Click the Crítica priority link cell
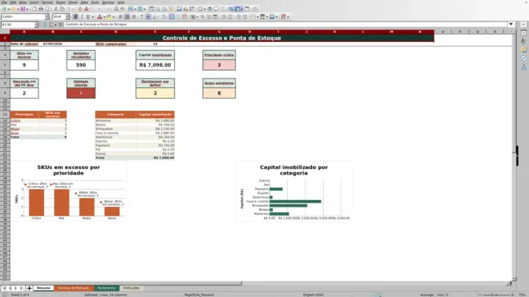The image size is (529, 297). (x=24, y=120)
